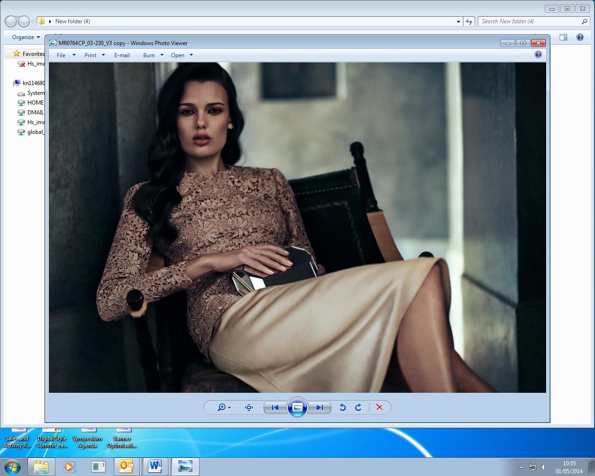Screen dimensions: 595x476
Task: Go to the previous photo
Action: (x=275, y=408)
